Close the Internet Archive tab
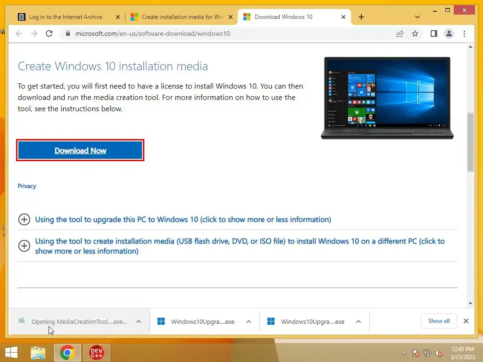The width and height of the screenshot is (483, 362). tap(117, 17)
